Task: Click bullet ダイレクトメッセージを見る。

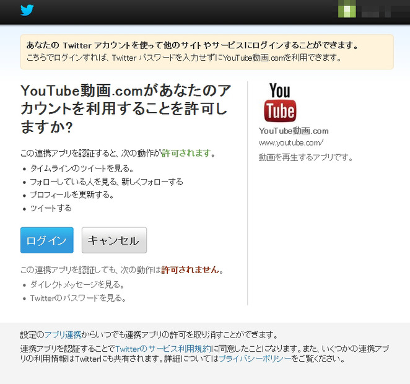Action: [77, 284]
